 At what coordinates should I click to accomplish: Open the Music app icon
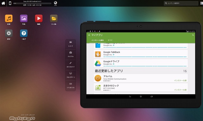(x=9, y=18)
